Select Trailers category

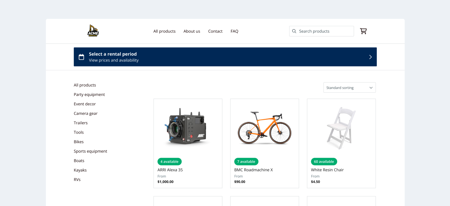click(x=81, y=123)
